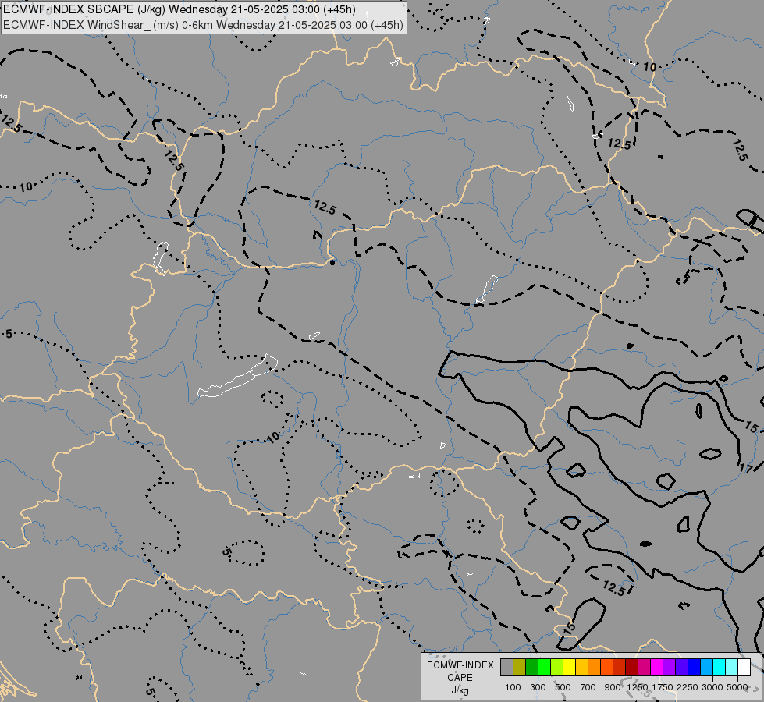764x702 pixels.
Task: Click the large elongated white lake outline
Action: coord(238,376)
